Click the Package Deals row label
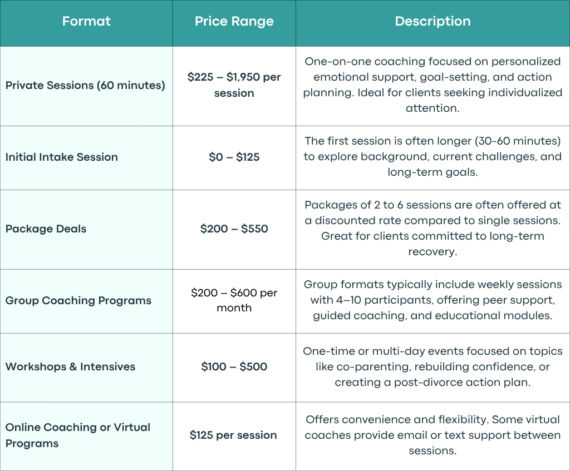Screen dimensions: 570x471 pyautogui.click(x=46, y=229)
